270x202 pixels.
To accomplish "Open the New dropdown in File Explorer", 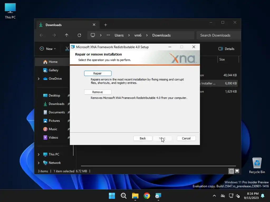I will tap(48, 49).
